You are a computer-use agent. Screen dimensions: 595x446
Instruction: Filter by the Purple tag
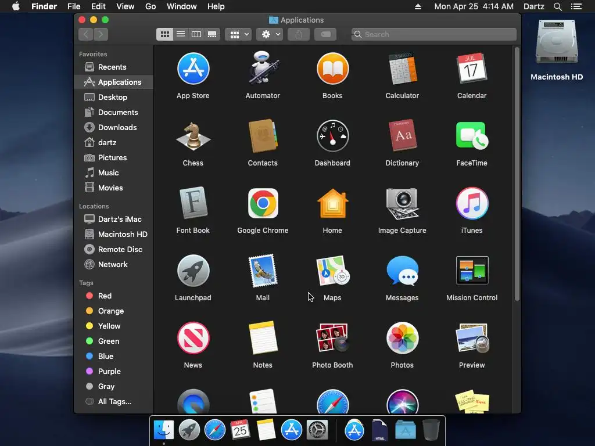click(114, 372)
